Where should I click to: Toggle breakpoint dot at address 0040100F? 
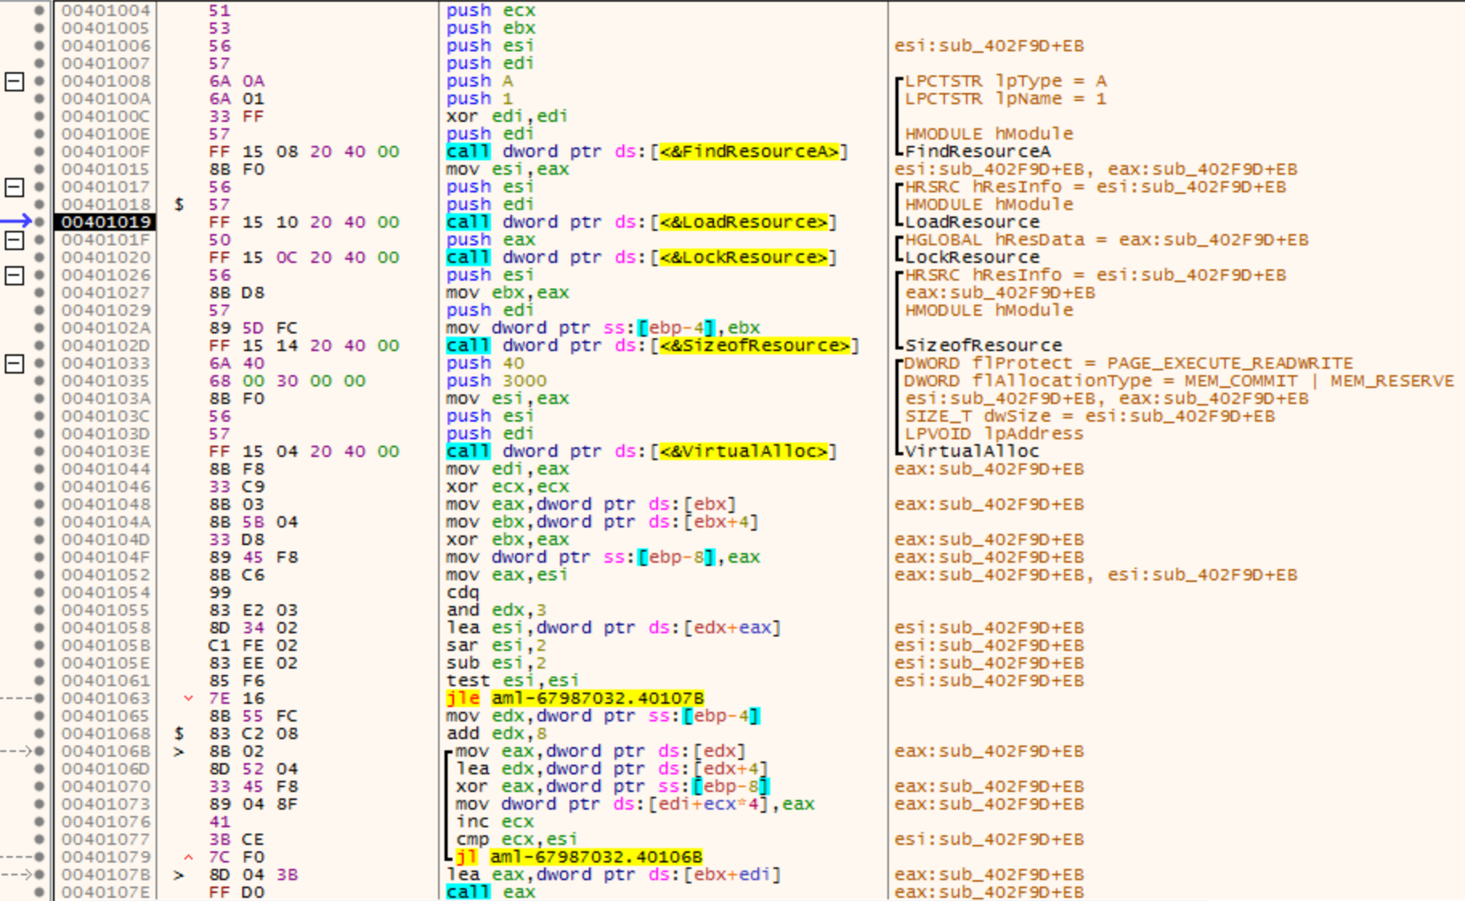pyautogui.click(x=39, y=152)
